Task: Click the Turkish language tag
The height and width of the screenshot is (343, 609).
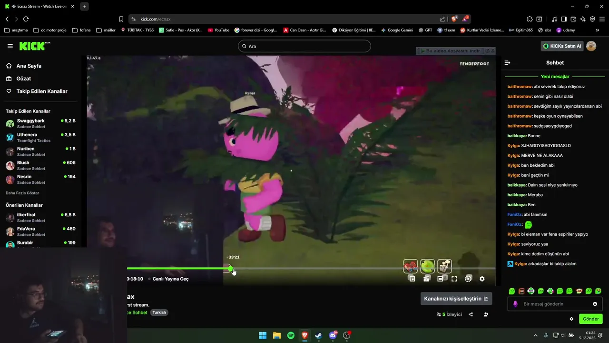Action: coord(159,313)
